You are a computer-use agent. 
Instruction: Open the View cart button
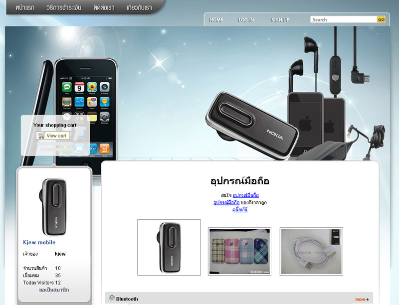53,136
